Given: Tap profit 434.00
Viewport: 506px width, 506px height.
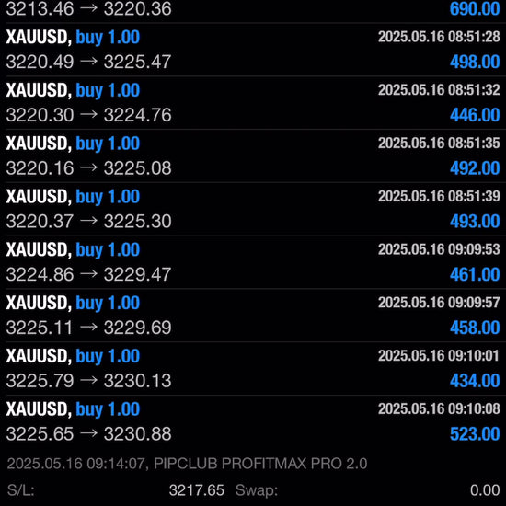Looking at the screenshot, I should point(475,381).
